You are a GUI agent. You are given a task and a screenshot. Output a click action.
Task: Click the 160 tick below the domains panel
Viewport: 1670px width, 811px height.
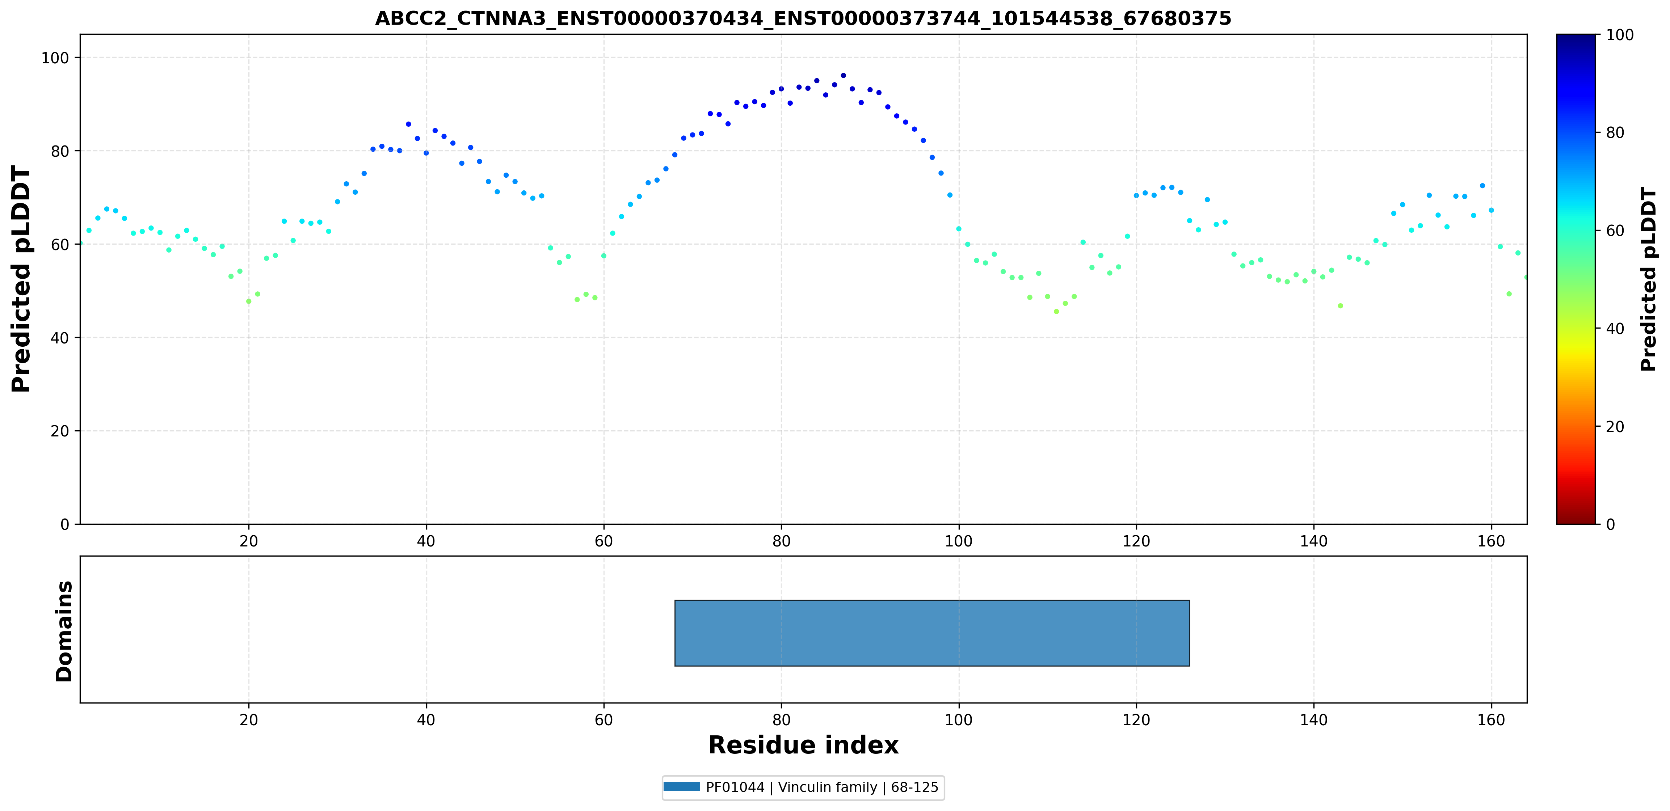1491,720
